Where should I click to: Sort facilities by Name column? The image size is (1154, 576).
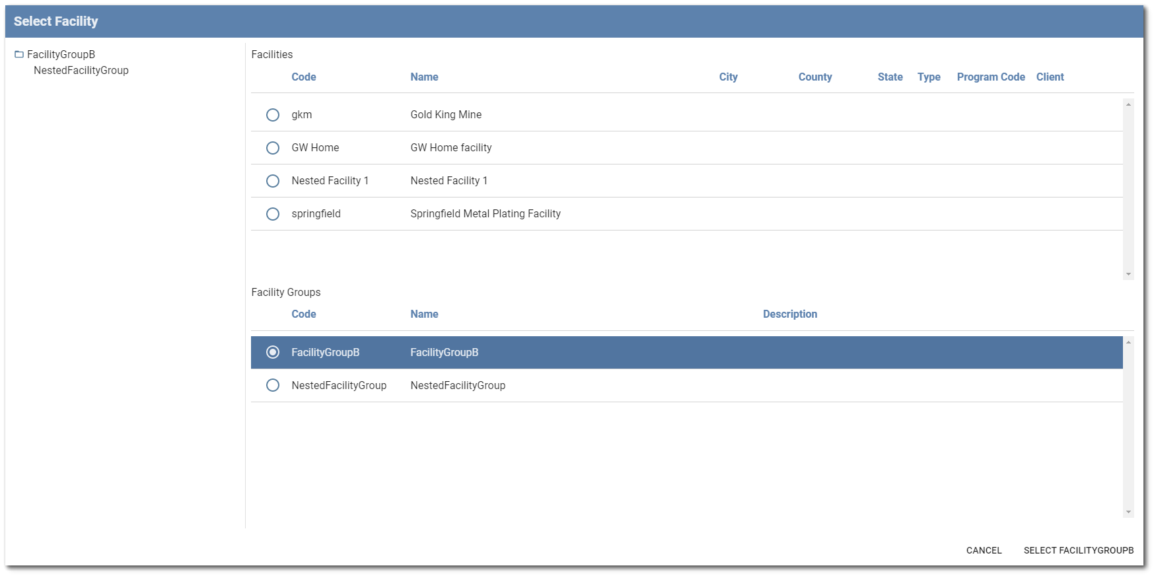pyautogui.click(x=424, y=77)
